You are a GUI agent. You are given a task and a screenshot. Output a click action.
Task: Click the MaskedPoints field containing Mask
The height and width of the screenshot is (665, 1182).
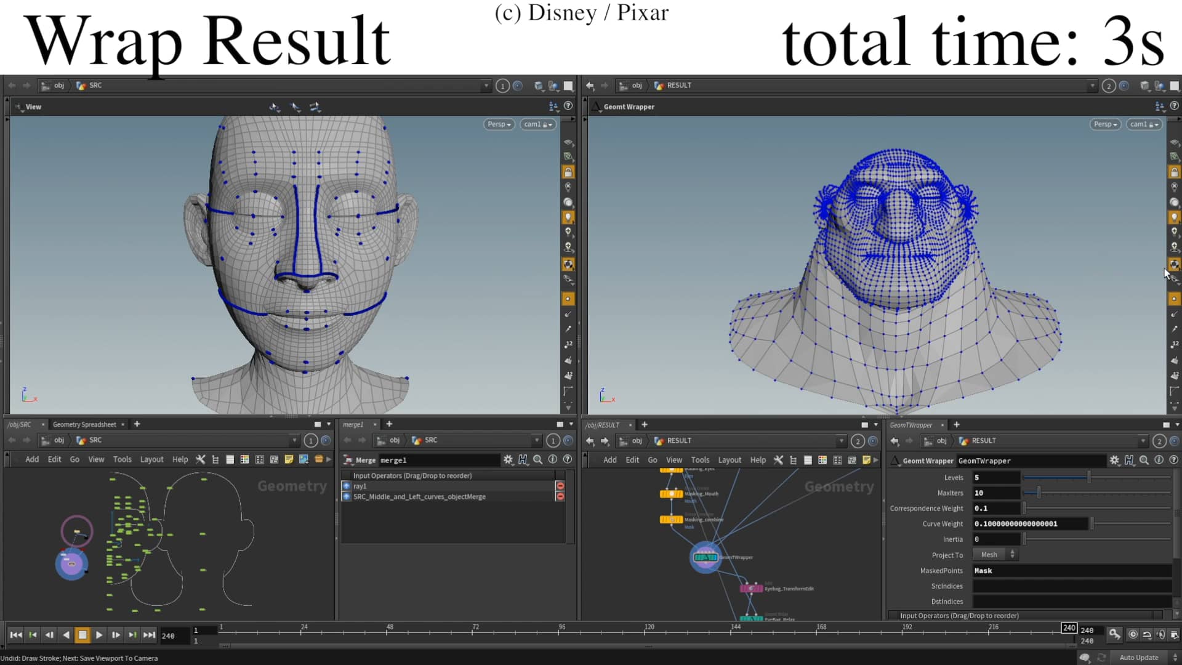point(1072,571)
